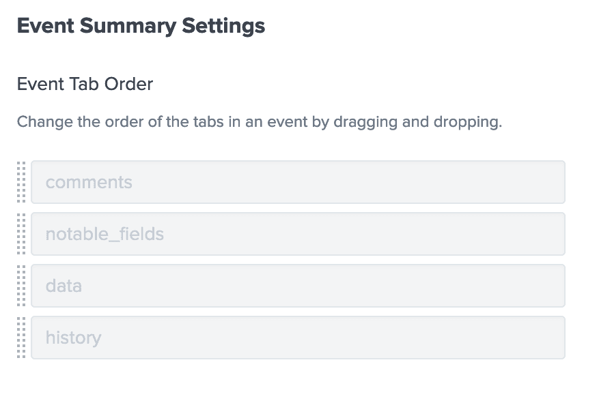Select the notable_fields tab order row
612x416 pixels.
[298, 234]
